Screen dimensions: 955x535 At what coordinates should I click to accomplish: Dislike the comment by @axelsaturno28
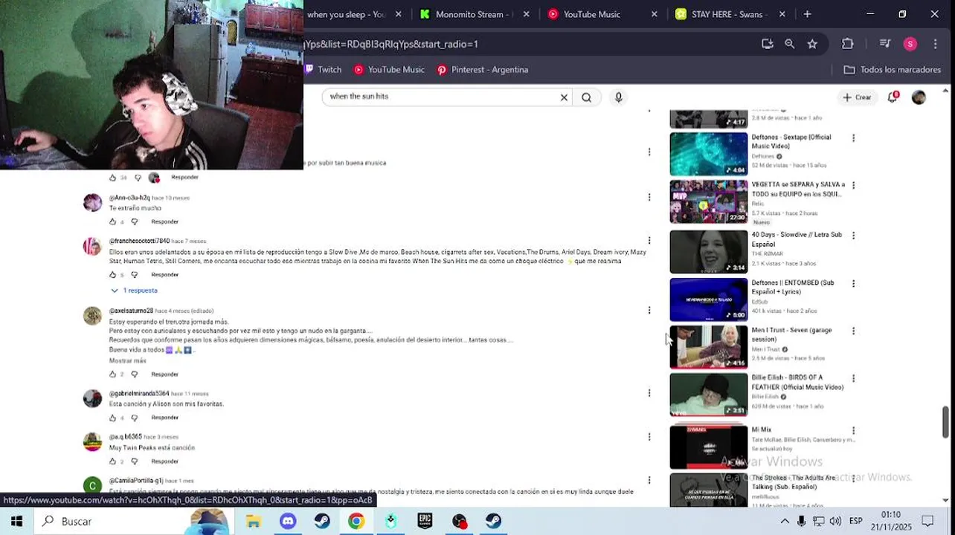[135, 374]
